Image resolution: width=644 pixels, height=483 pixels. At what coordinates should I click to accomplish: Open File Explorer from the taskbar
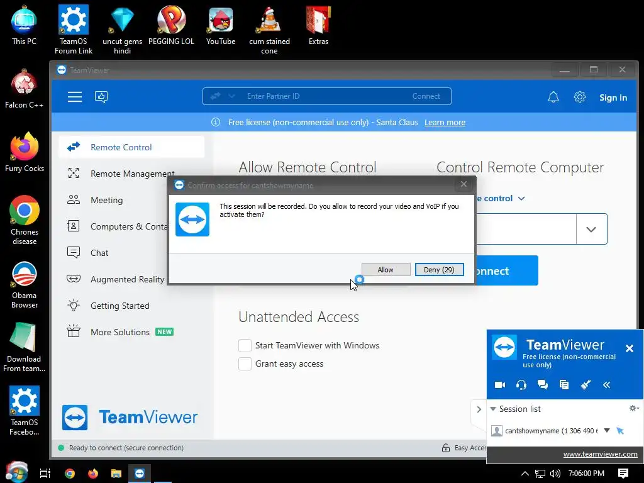tap(116, 474)
